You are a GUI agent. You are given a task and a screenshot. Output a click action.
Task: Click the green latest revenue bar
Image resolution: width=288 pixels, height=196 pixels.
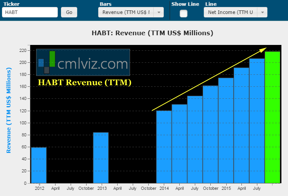[x=272, y=117]
